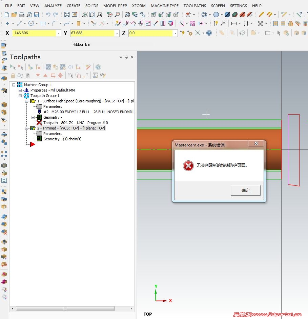Viewport: 308px width, 319px height.
Task: Toggle toolpath display wave icon
Action: point(20,76)
